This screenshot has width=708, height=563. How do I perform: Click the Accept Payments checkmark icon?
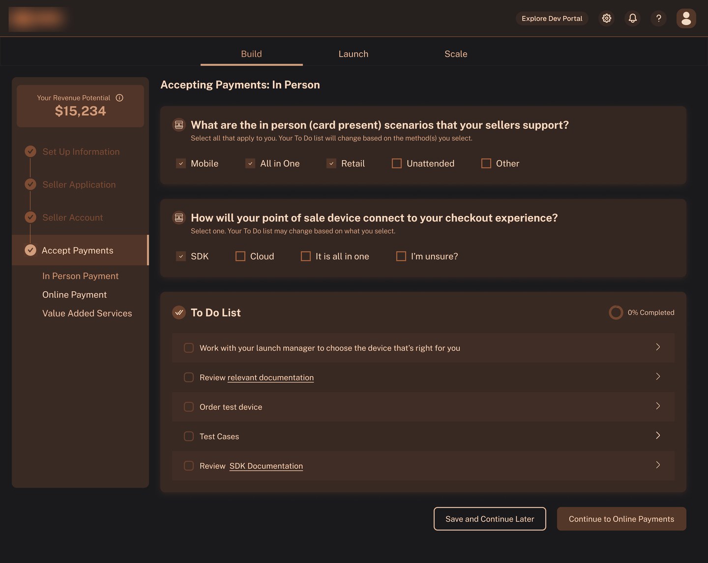30,250
